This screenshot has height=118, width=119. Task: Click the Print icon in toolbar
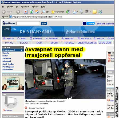coord(81,12)
